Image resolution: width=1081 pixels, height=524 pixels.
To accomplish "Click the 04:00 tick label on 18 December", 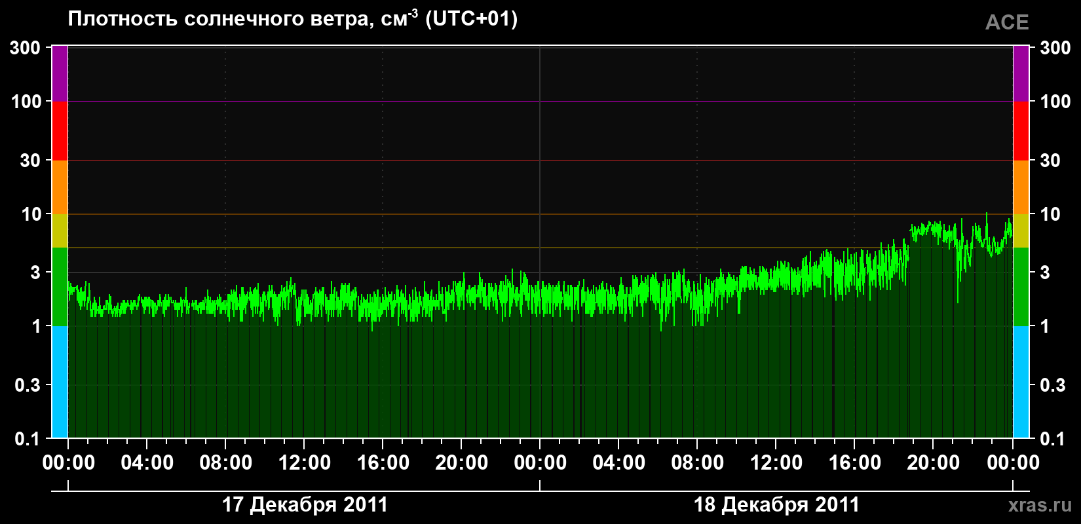I will pyautogui.click(x=619, y=463).
